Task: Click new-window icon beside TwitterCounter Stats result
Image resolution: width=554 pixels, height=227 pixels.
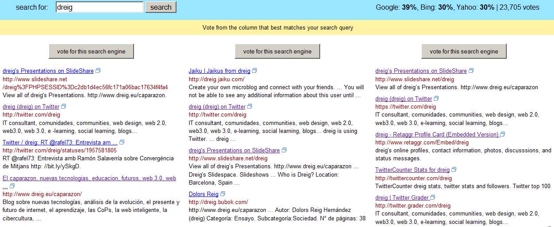Action: point(454,170)
